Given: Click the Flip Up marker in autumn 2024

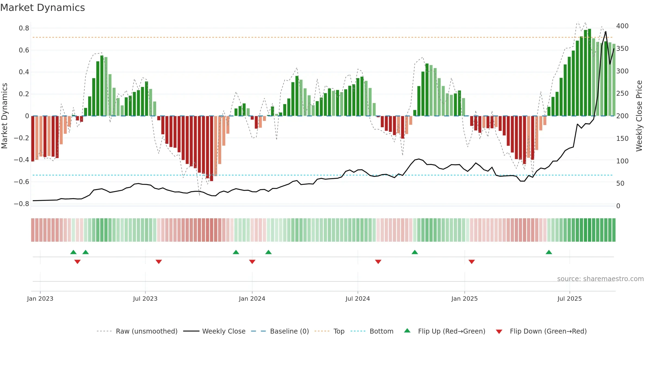Looking at the screenshot, I should point(415,252).
